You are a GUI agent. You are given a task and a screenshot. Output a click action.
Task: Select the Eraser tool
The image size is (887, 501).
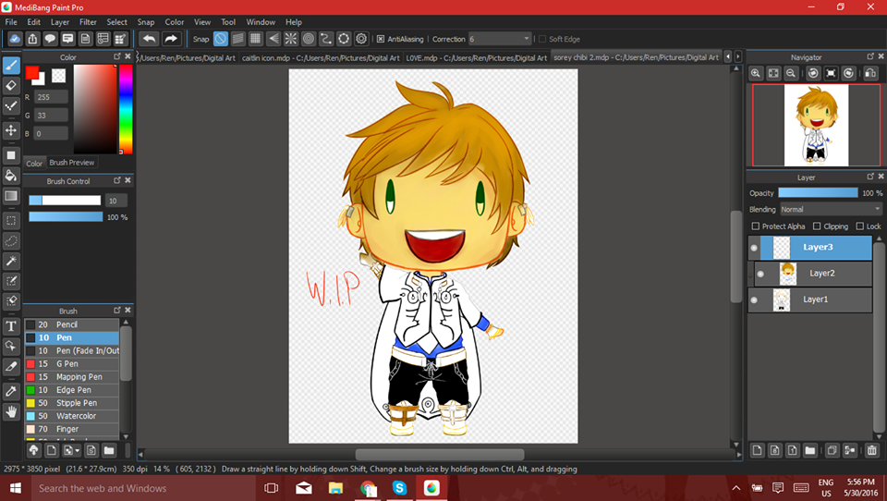tap(11, 85)
